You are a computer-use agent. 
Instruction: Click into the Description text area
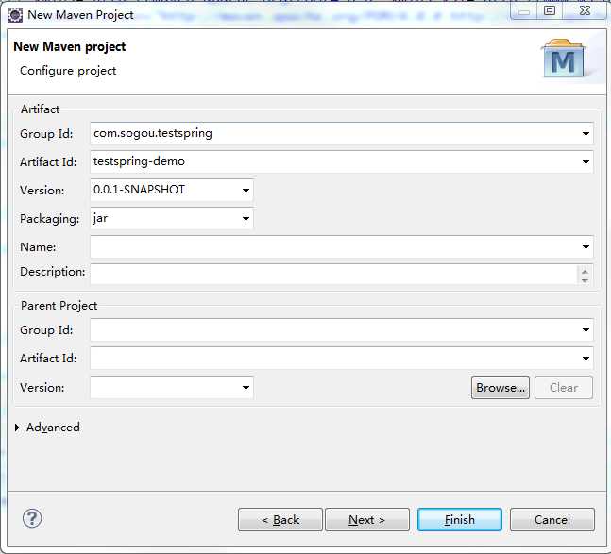pos(333,274)
